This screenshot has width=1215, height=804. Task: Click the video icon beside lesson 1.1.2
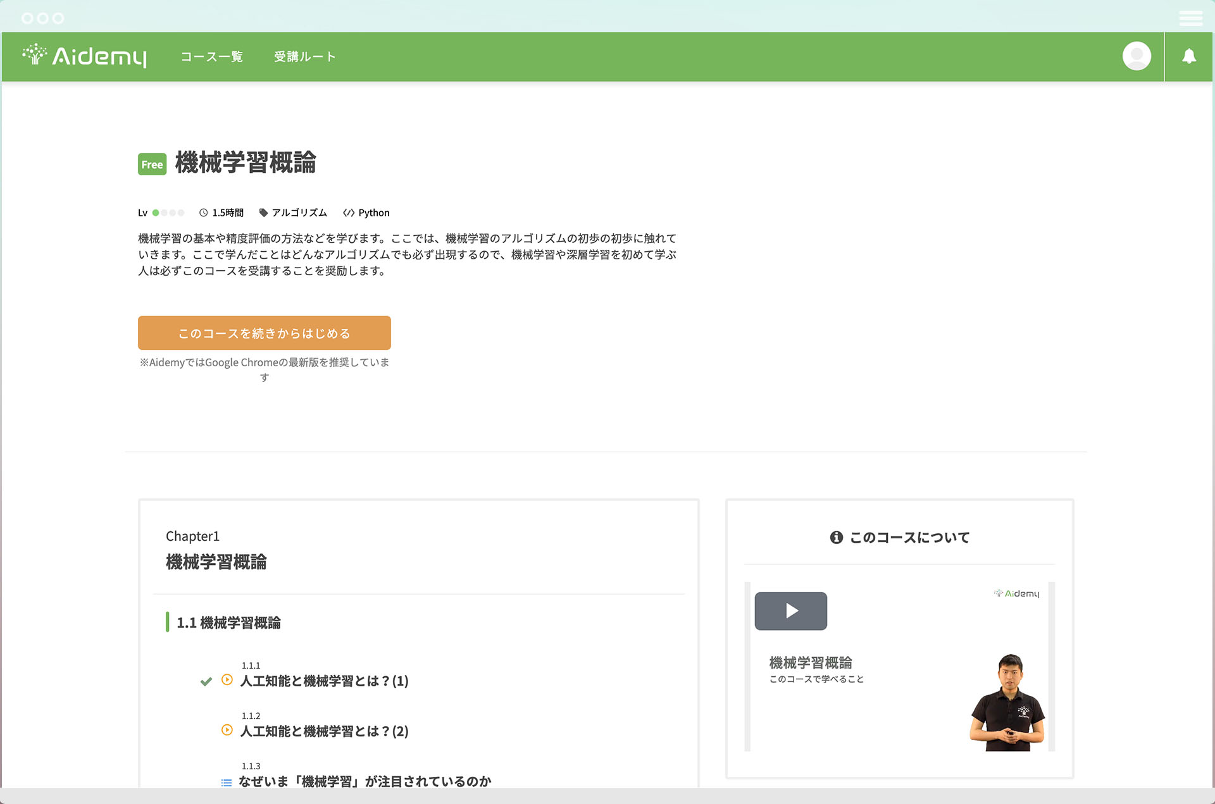click(227, 730)
